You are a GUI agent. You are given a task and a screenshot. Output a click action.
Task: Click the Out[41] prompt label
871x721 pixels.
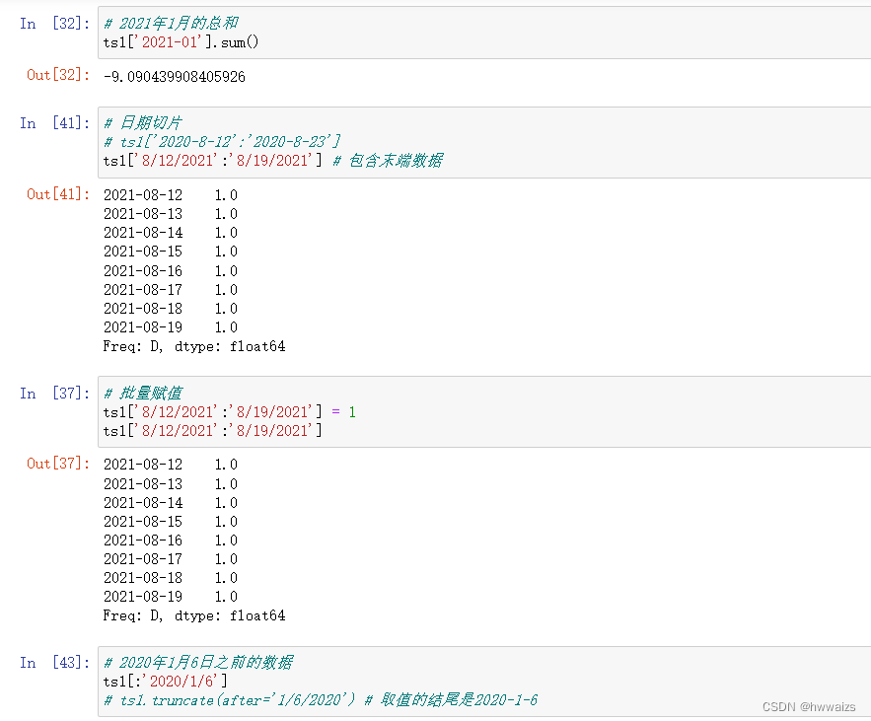[58, 194]
